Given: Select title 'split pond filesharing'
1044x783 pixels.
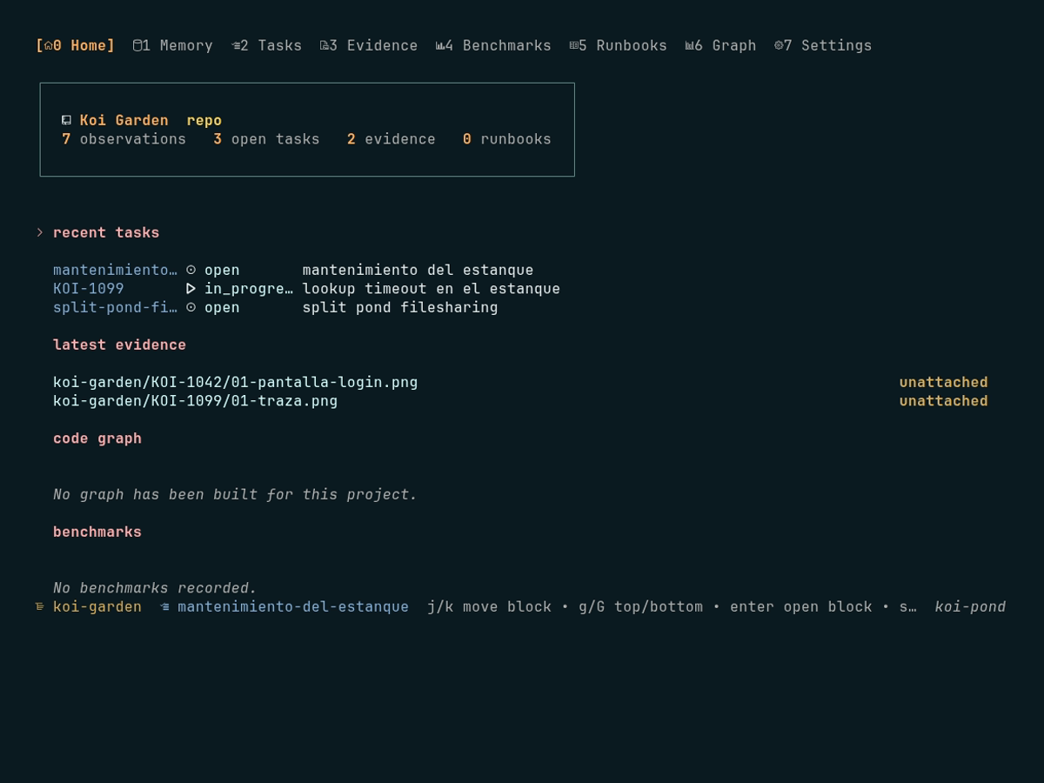Looking at the screenshot, I should click(x=400, y=307).
